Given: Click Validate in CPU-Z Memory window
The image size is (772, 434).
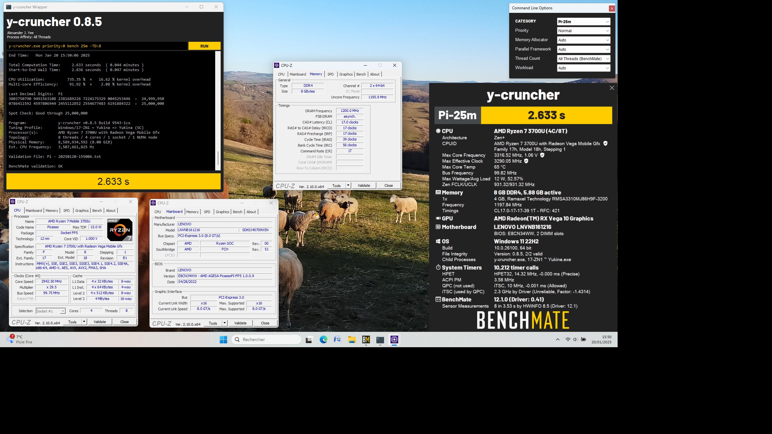Looking at the screenshot, I should pos(364,186).
